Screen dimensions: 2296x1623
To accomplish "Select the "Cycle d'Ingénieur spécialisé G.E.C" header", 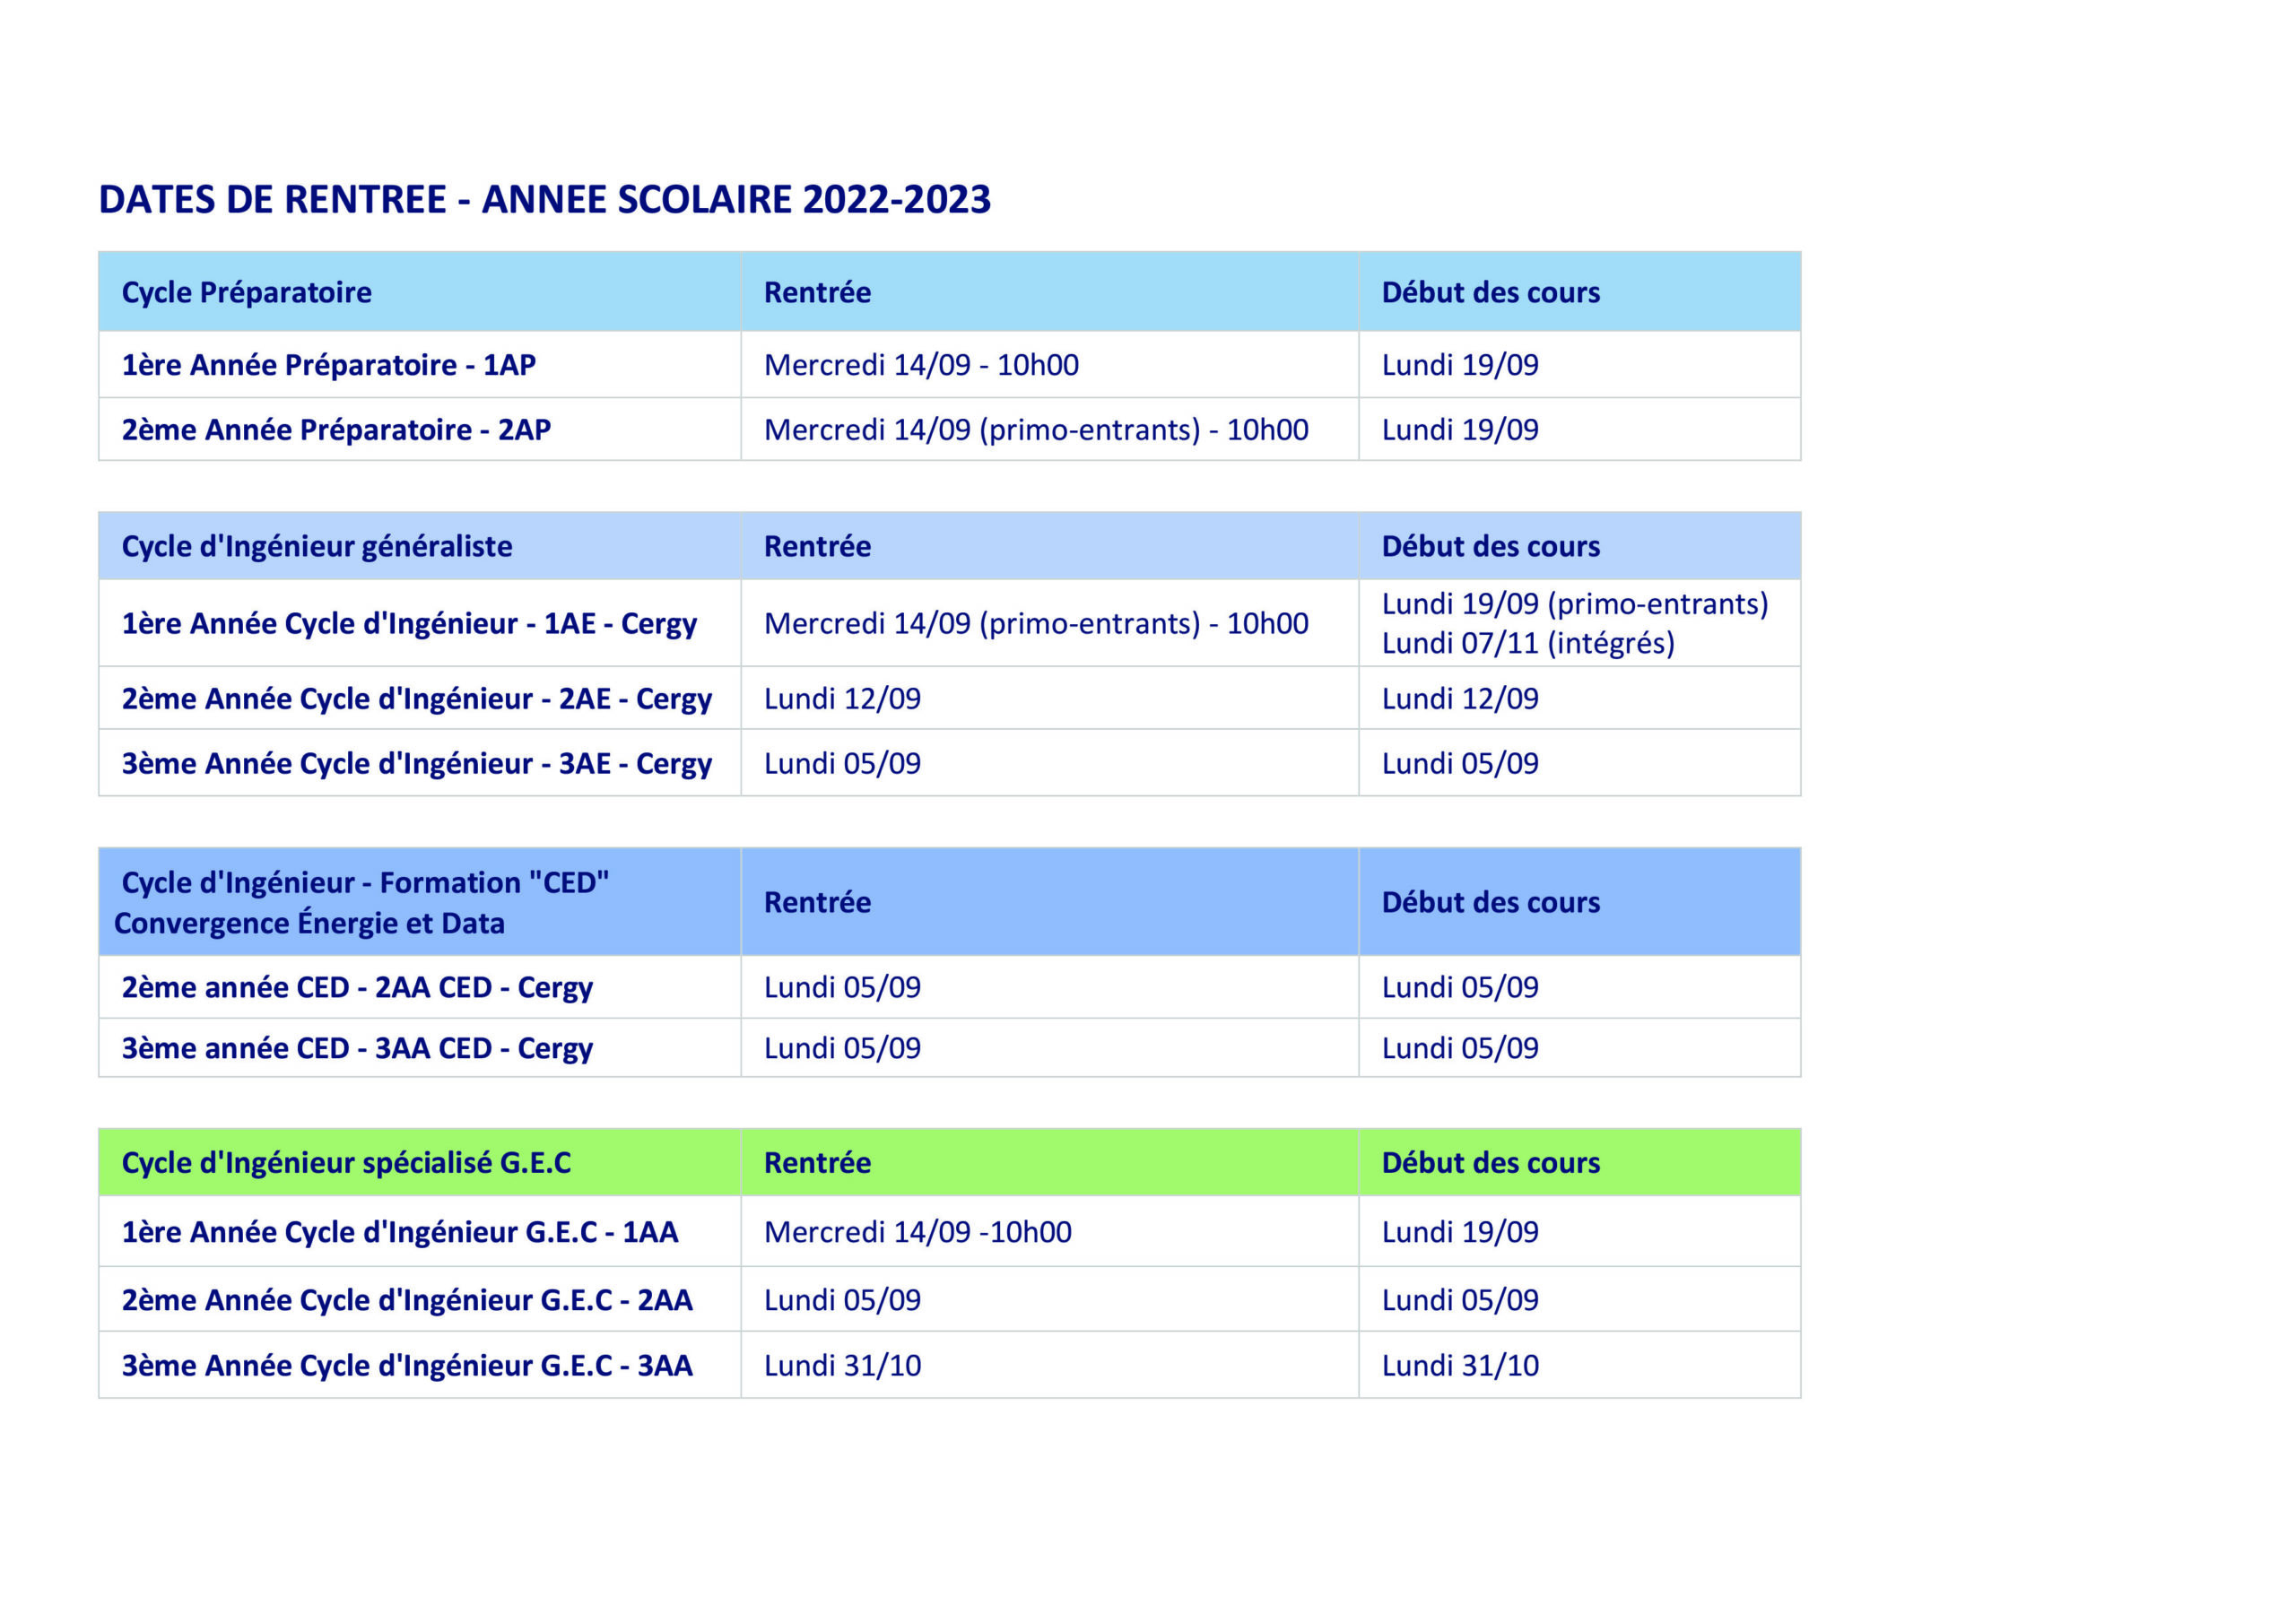I will click(346, 1163).
